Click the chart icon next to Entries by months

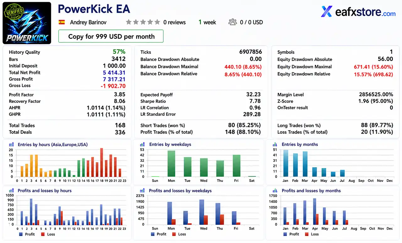point(275,145)
